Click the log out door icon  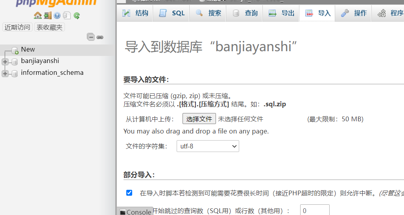(48, 16)
